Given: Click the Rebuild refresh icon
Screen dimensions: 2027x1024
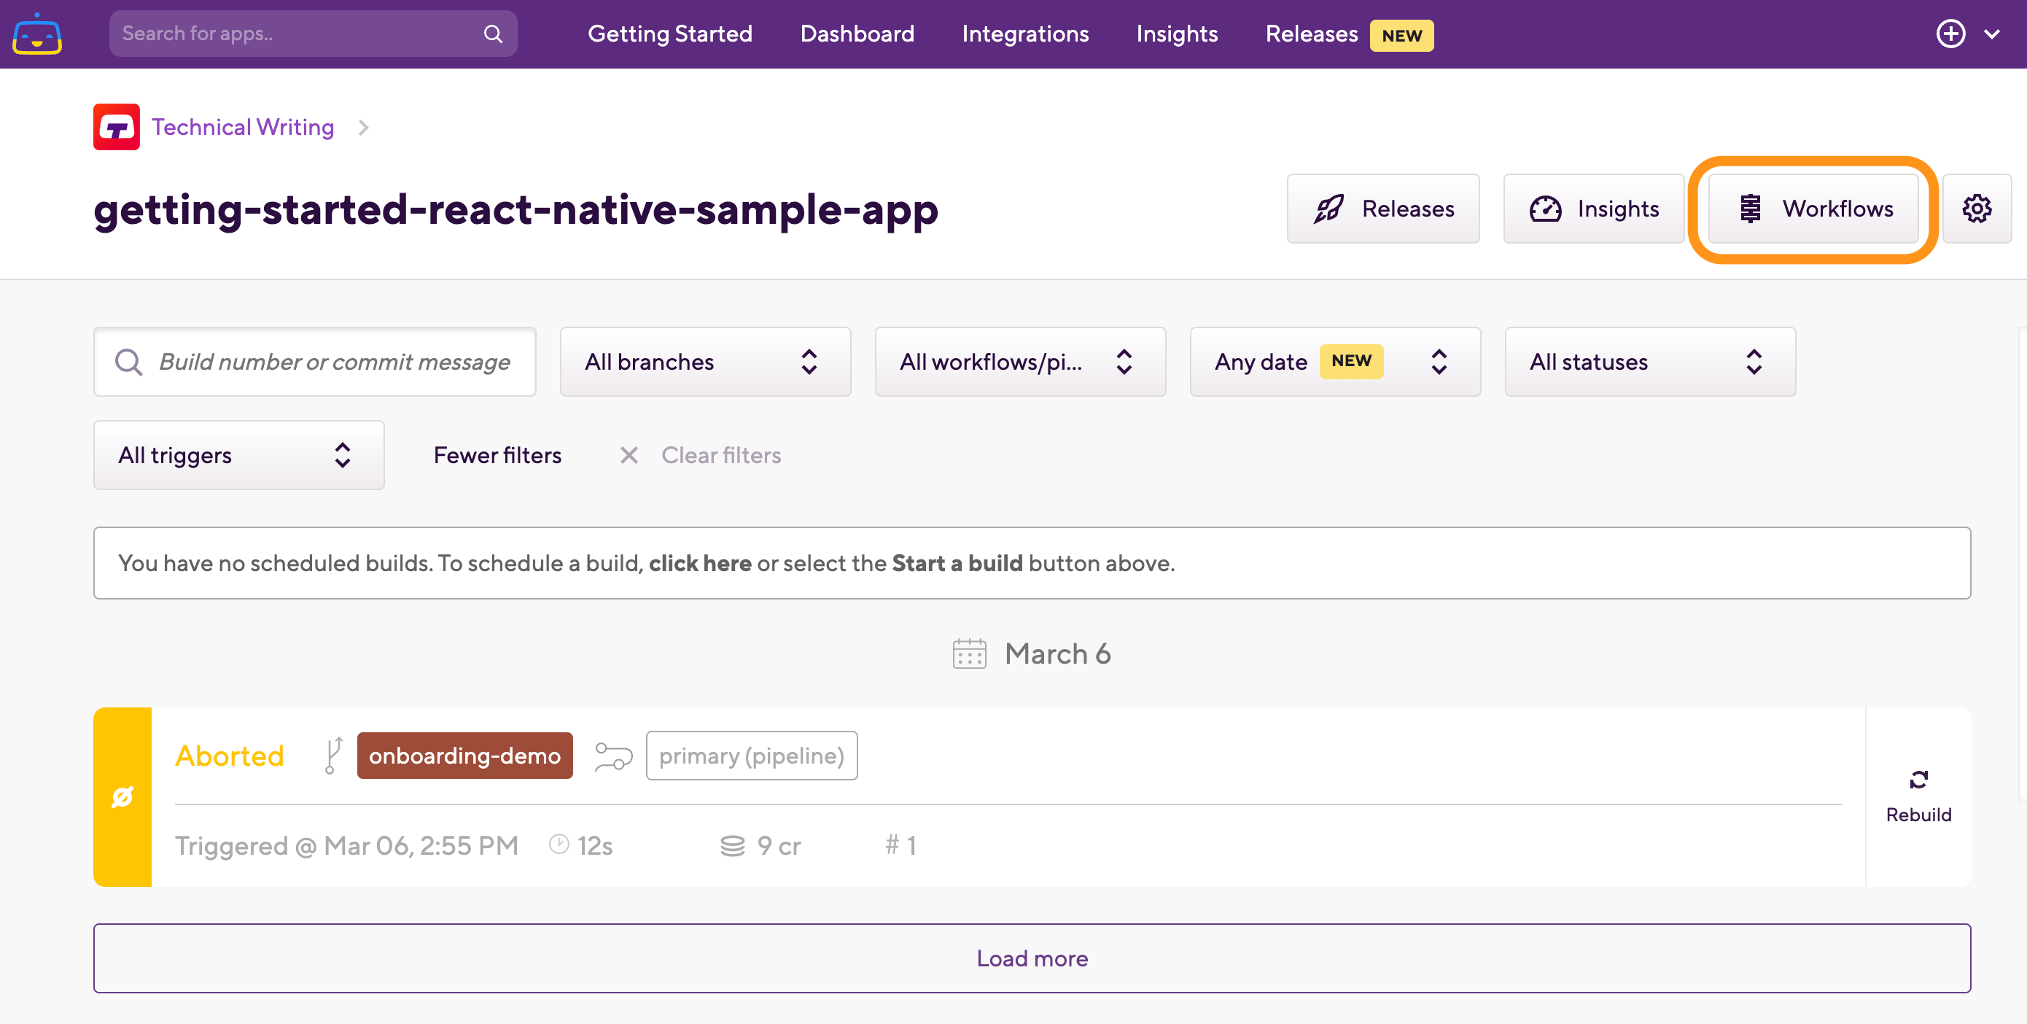Looking at the screenshot, I should point(1918,779).
